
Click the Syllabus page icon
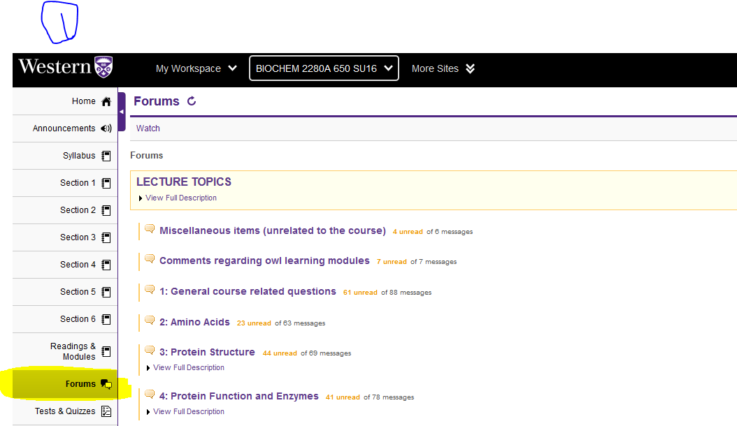pos(106,156)
